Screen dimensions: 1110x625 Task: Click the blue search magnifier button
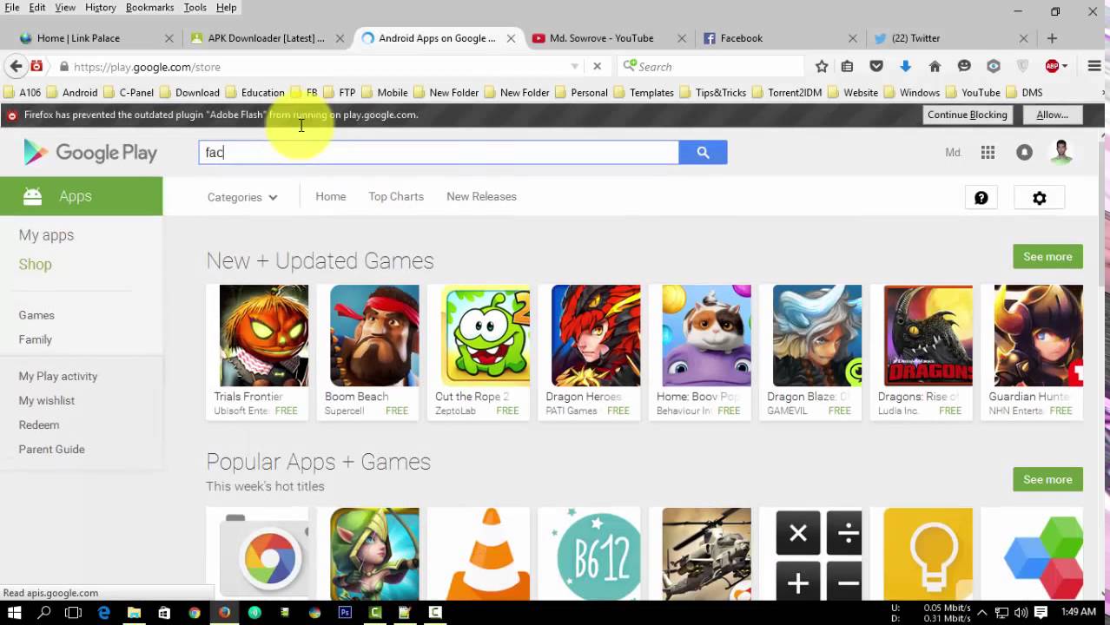click(703, 152)
